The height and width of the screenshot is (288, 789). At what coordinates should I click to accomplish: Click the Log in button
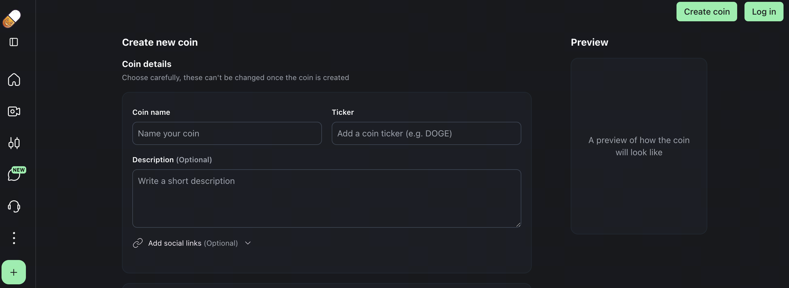pos(764,12)
